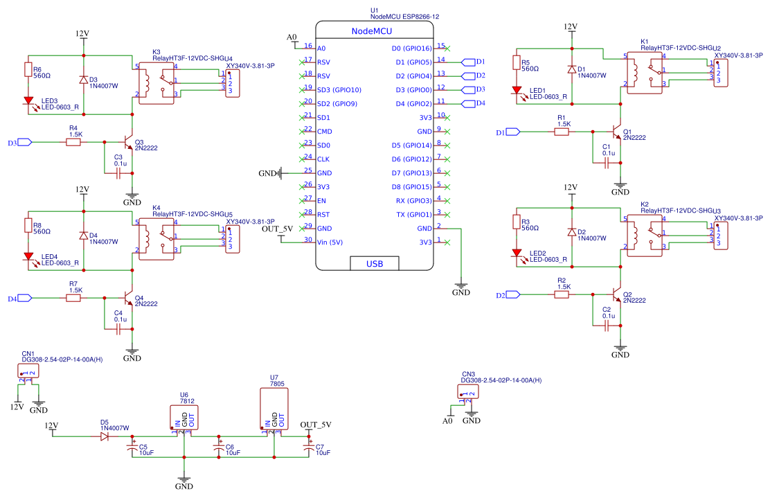Select resistor R2 1.5K symbol

562,294
